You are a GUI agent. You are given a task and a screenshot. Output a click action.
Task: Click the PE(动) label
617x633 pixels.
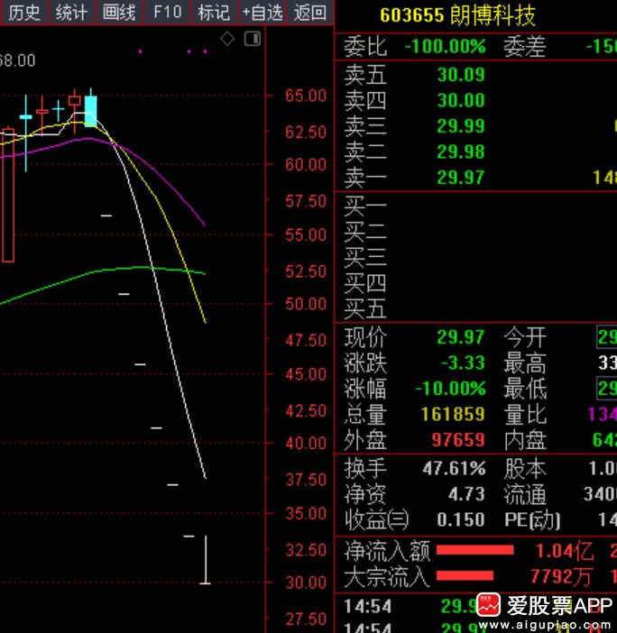click(532, 520)
